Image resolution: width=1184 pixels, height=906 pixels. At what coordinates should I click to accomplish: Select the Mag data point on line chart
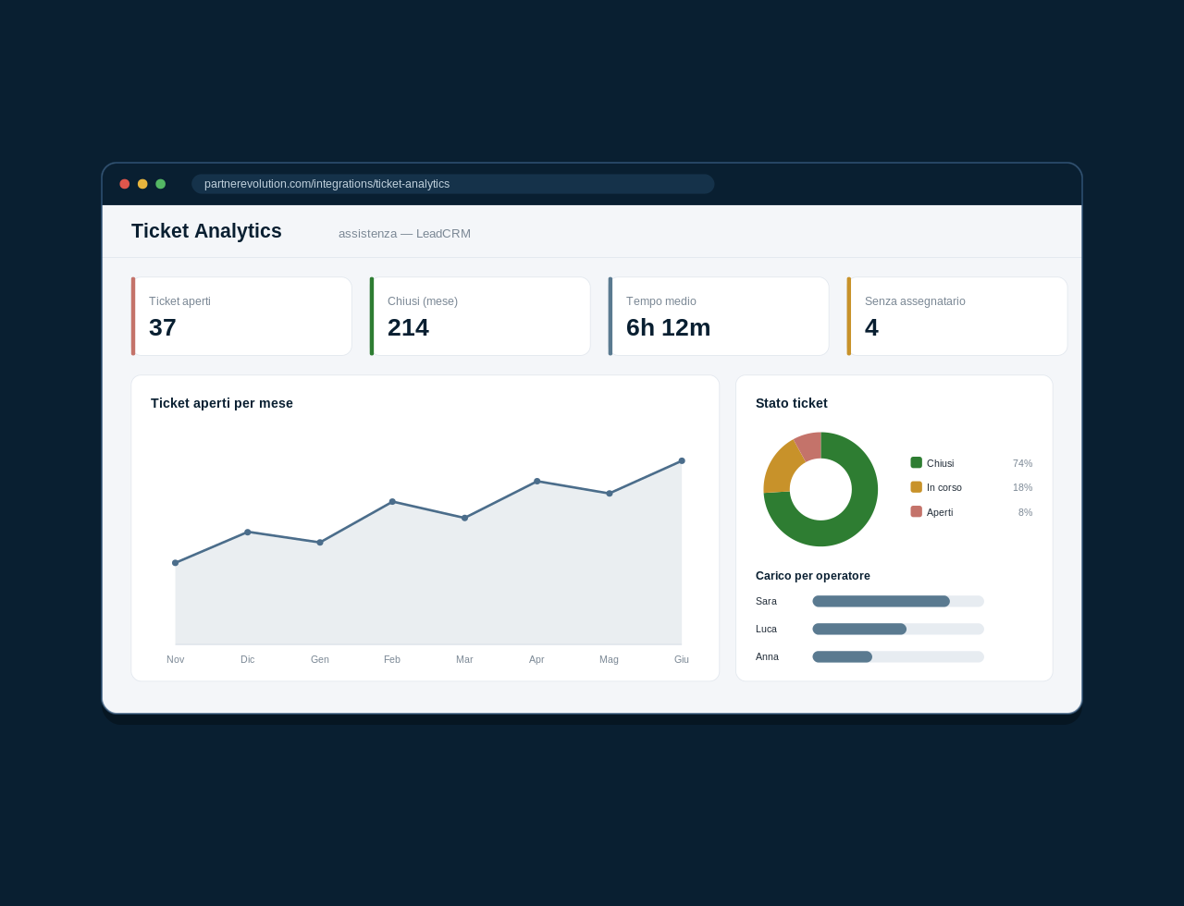coord(610,494)
